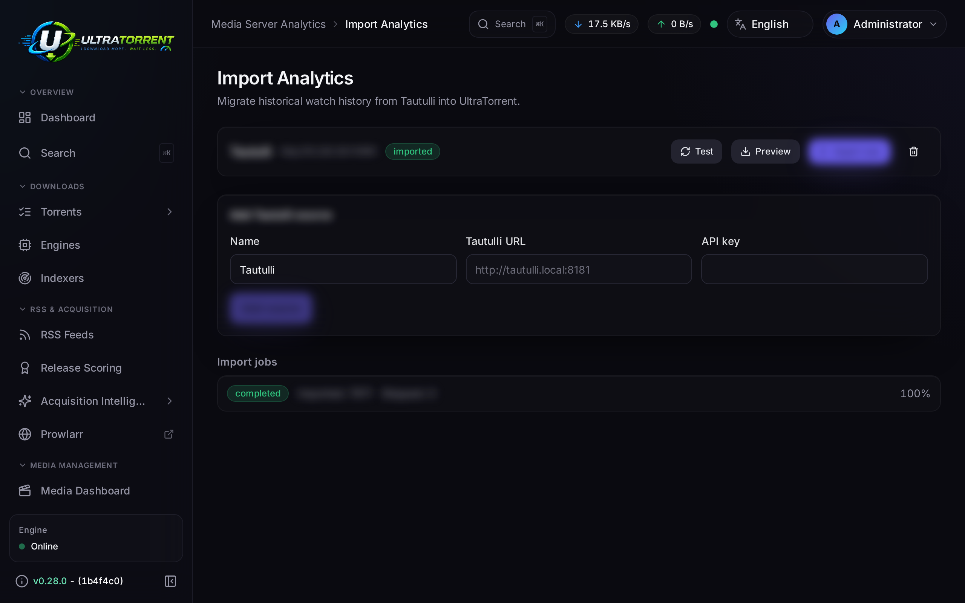This screenshot has height=603, width=965.
Task: Test the Tautulli source connection
Action: 696,152
